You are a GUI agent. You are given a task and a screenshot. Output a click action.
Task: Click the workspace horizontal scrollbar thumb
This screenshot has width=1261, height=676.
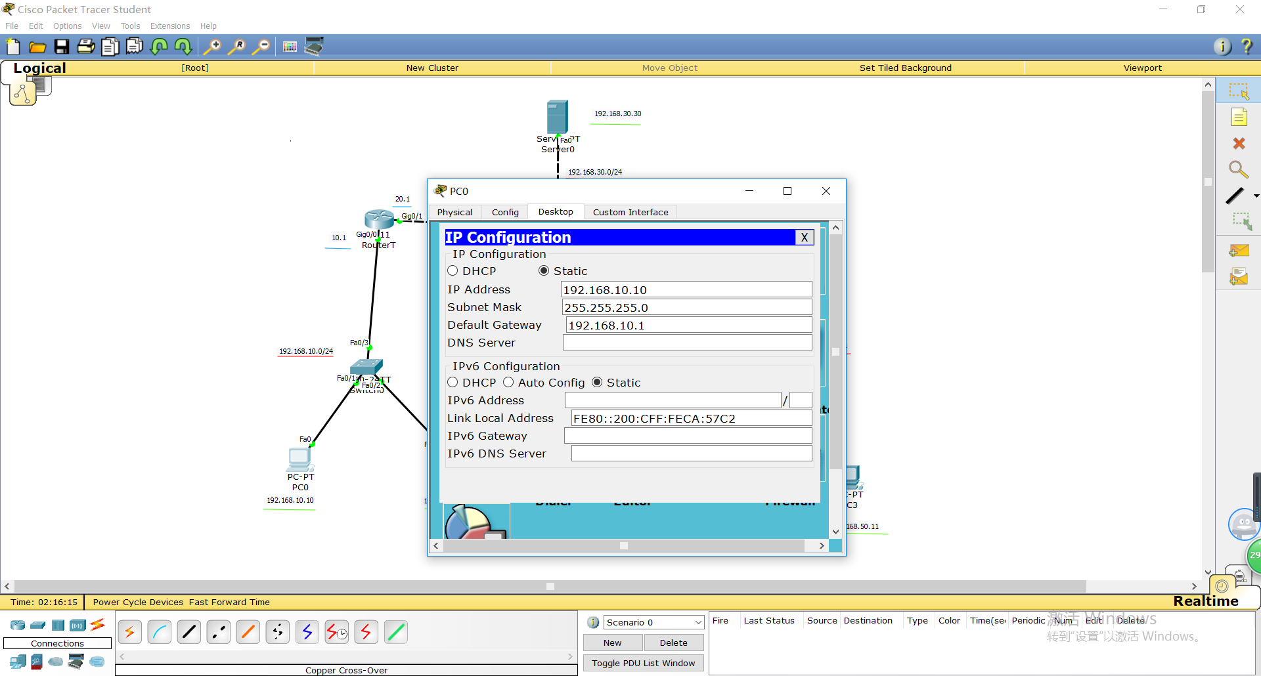coord(550,587)
